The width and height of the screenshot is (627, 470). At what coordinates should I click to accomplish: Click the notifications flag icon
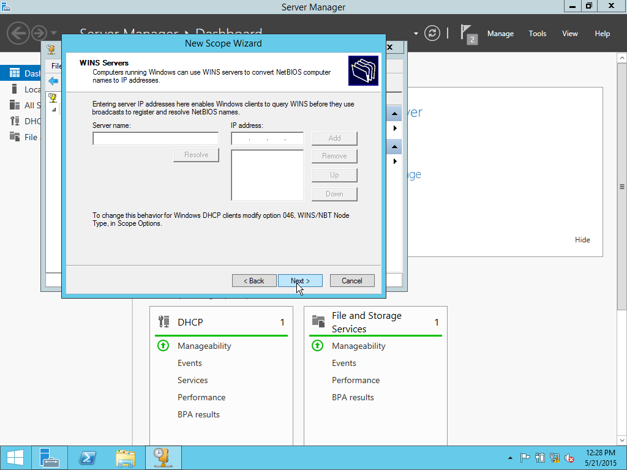(x=468, y=34)
